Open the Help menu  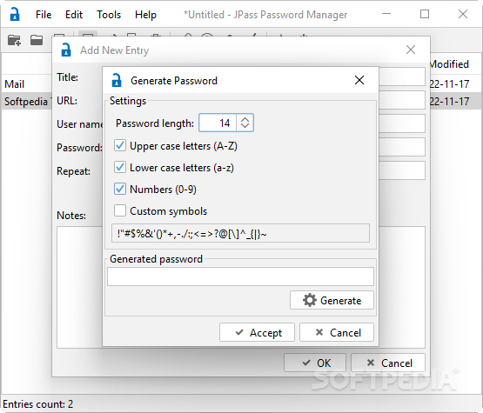pos(145,15)
